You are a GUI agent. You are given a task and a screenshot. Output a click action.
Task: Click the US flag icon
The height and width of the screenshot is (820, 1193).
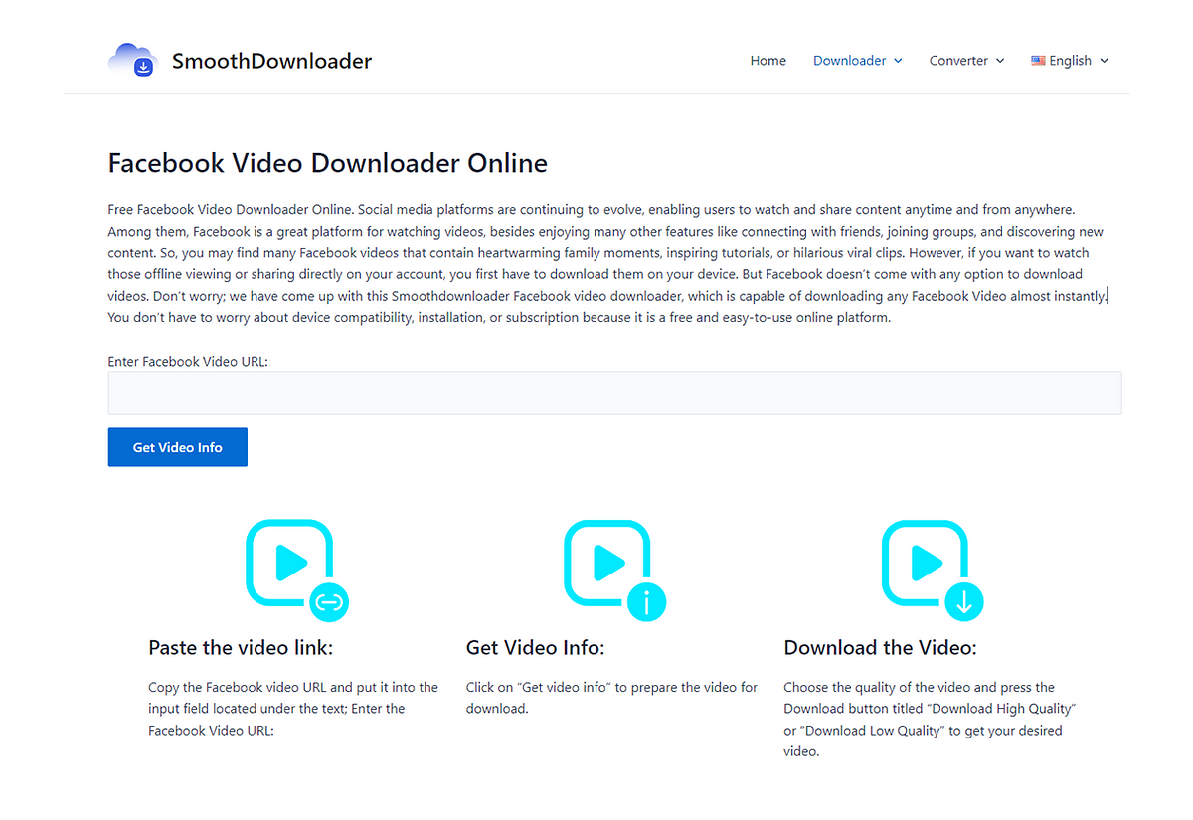pyautogui.click(x=1038, y=61)
